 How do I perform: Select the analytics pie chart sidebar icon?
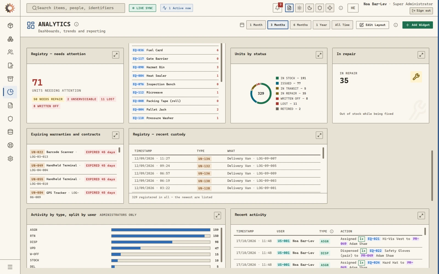[10, 92]
